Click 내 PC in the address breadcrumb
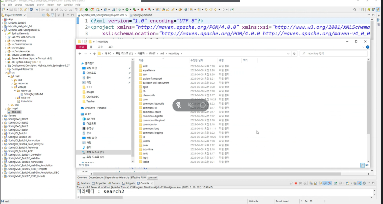Viewport: 383px width, 204px height. click(x=108, y=53)
